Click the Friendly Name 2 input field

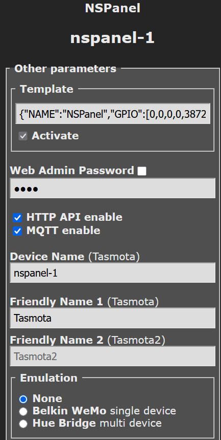click(x=113, y=357)
